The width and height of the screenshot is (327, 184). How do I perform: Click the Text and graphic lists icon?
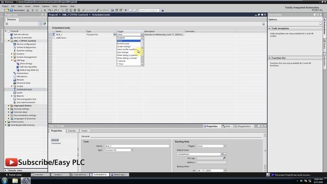click(15, 99)
